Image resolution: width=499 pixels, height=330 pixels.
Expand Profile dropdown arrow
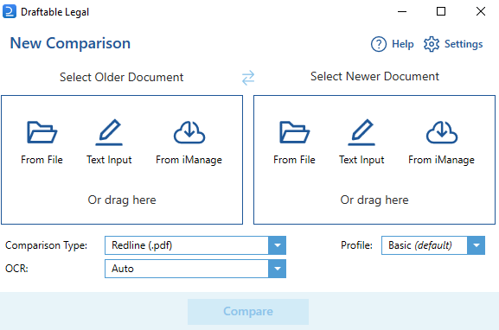coord(477,245)
